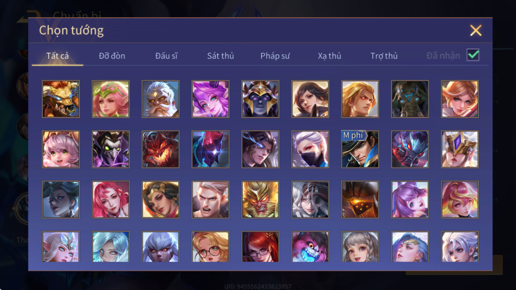View the 'Đấu sĩ' tab

coord(166,56)
